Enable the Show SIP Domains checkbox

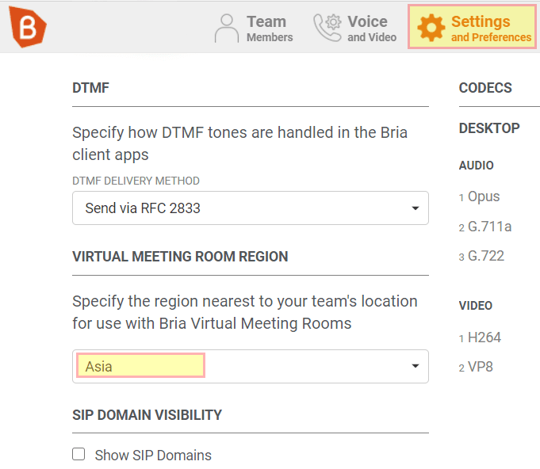point(79,455)
